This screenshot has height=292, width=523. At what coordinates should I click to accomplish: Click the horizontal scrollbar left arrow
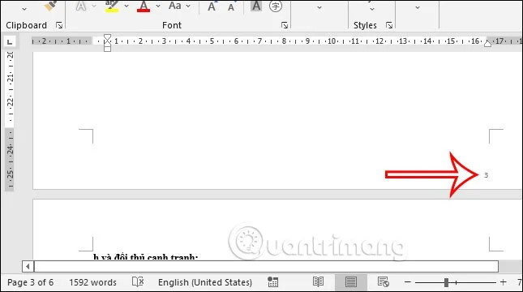pyautogui.click(x=28, y=266)
